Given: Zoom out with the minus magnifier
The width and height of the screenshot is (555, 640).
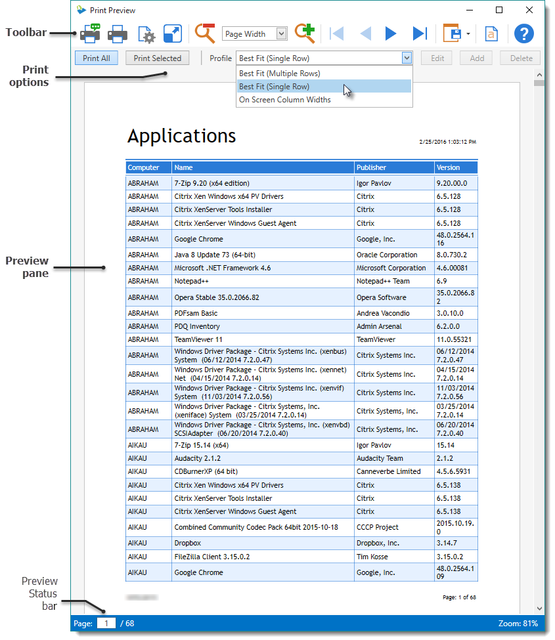Looking at the screenshot, I should click(x=205, y=33).
